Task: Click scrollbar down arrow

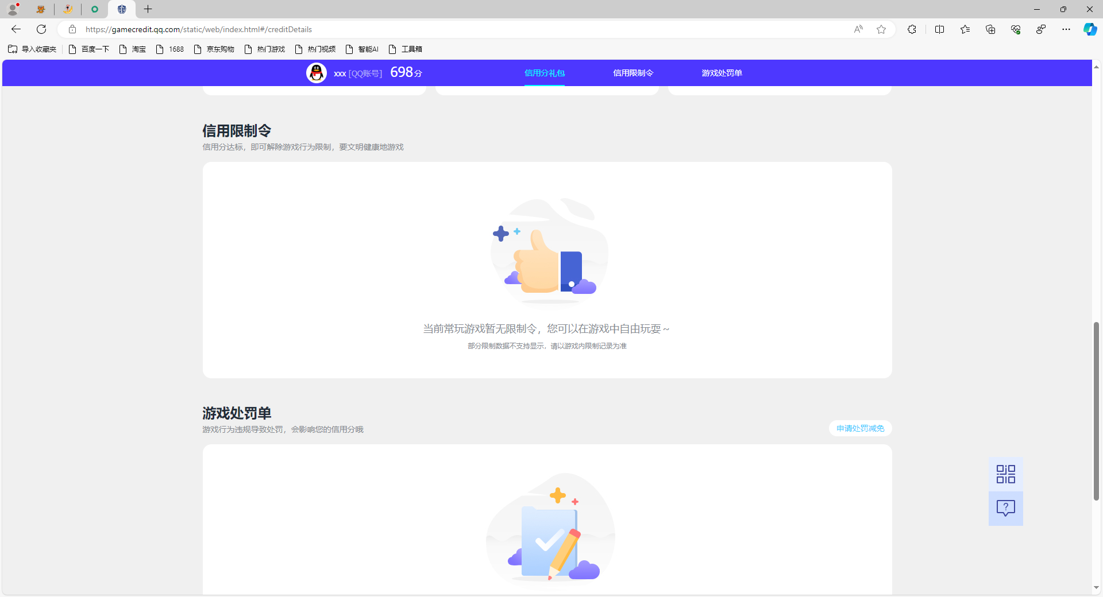Action: (x=1096, y=587)
